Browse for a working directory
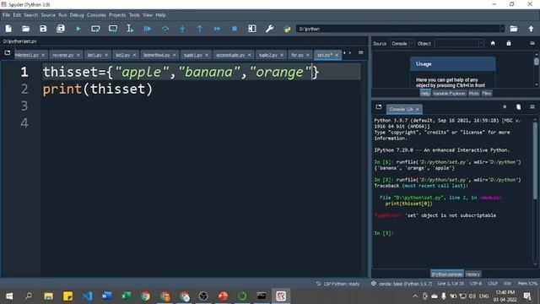Viewport: 540px width, 304px height. [514, 29]
